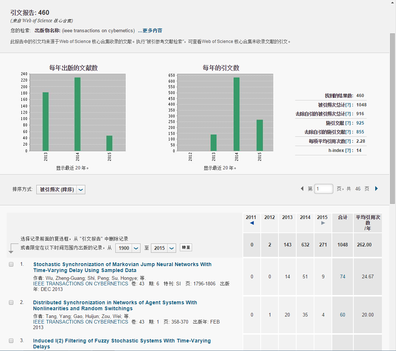Open journal link in record 1
Viewport: 396px width, 351px height.
coord(80,284)
